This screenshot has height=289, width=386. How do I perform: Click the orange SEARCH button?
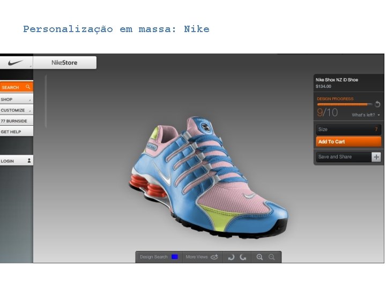point(17,87)
